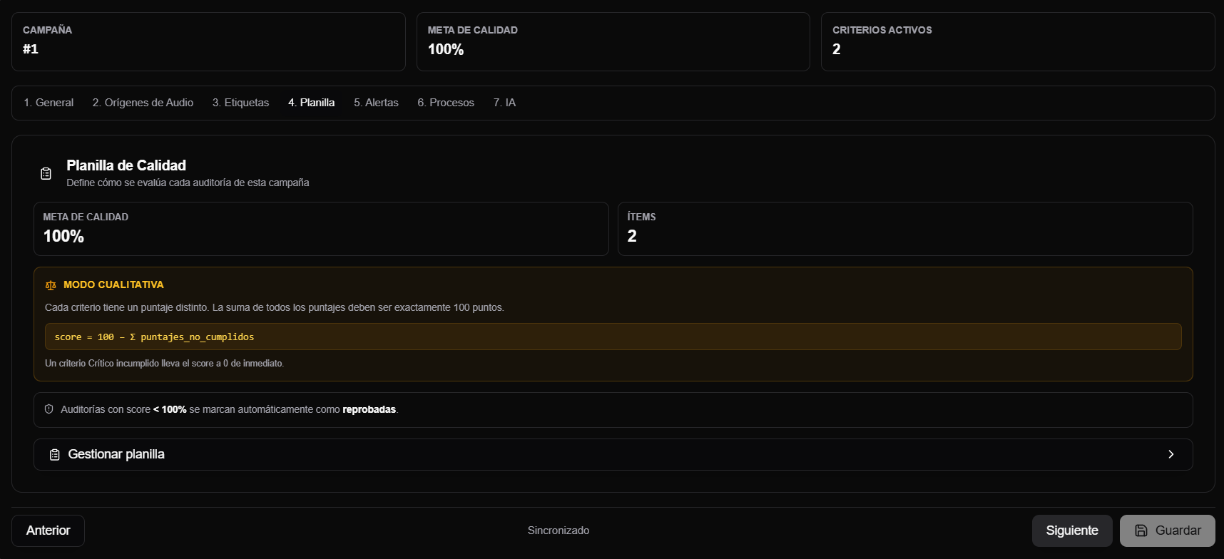Open the Gestionar planilla row
The height and width of the screenshot is (559, 1224).
point(613,454)
